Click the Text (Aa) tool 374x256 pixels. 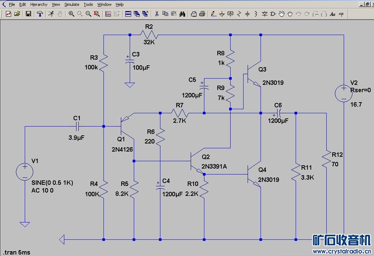[332, 14]
